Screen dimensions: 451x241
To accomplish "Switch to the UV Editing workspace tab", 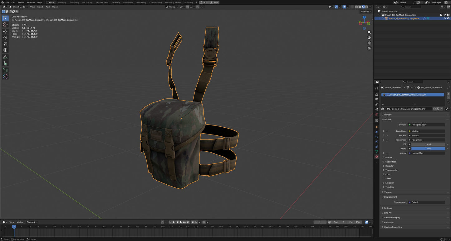I will click(87, 2).
